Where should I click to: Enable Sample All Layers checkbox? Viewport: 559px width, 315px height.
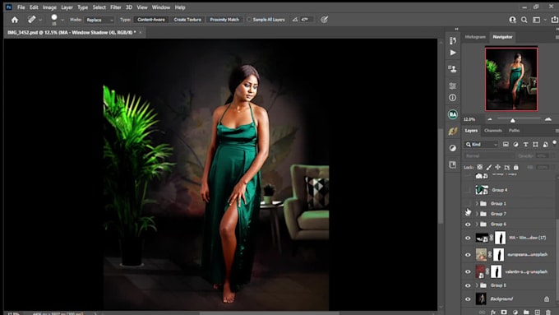[x=249, y=20]
